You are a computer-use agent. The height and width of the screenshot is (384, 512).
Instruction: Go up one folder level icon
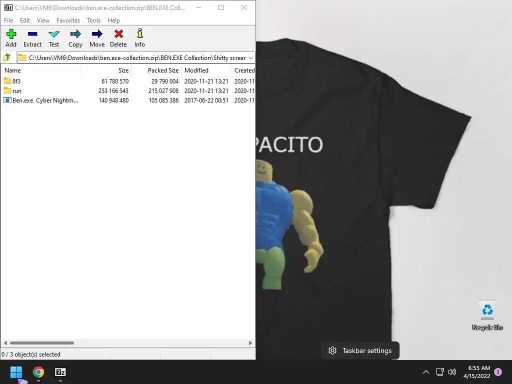pyautogui.click(x=7, y=58)
